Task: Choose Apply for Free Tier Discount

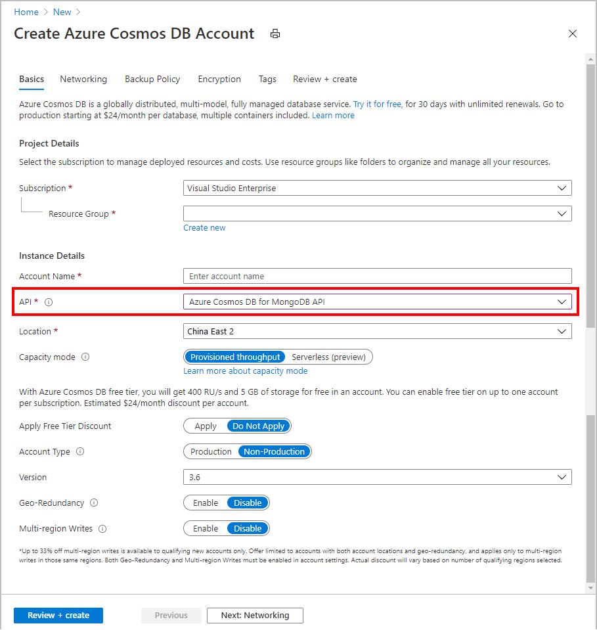Action: tap(206, 426)
